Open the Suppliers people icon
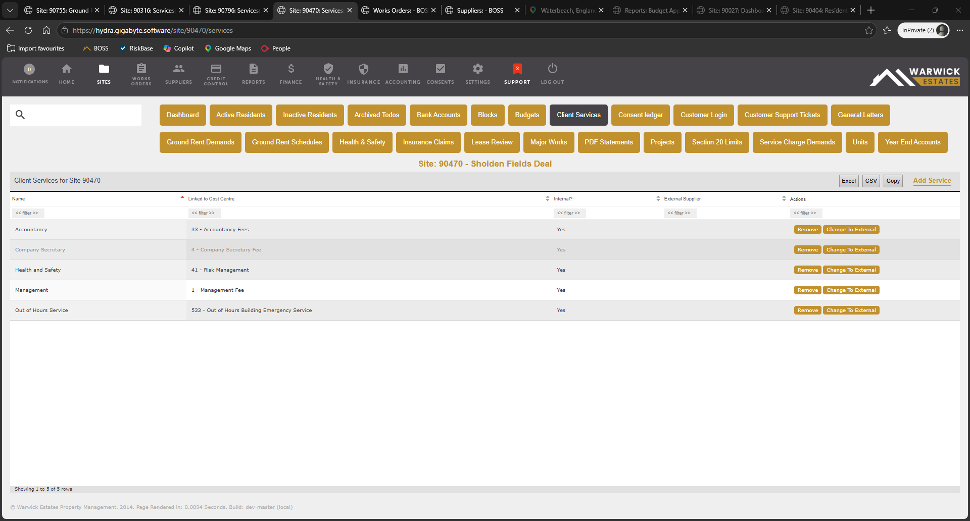 coord(179,69)
